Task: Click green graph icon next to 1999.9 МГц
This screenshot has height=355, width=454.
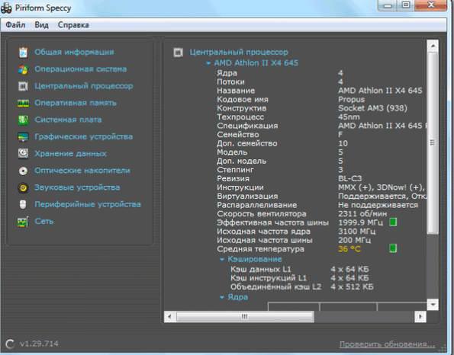Action: point(393,222)
